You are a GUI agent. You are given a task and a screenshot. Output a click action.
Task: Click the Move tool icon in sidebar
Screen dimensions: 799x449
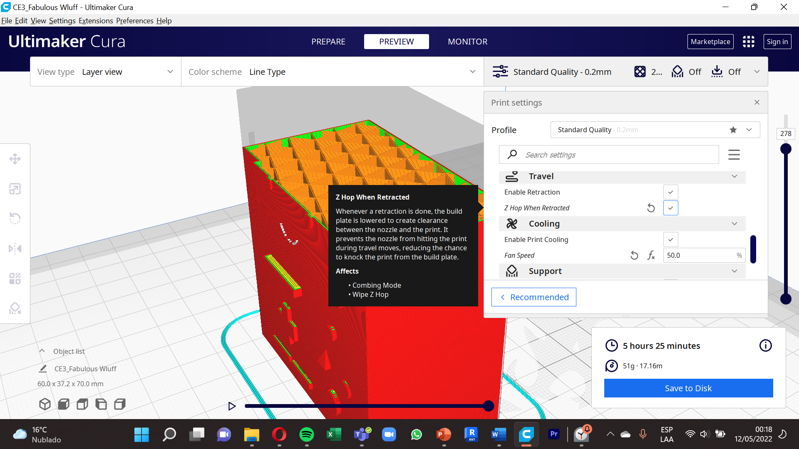tap(15, 158)
